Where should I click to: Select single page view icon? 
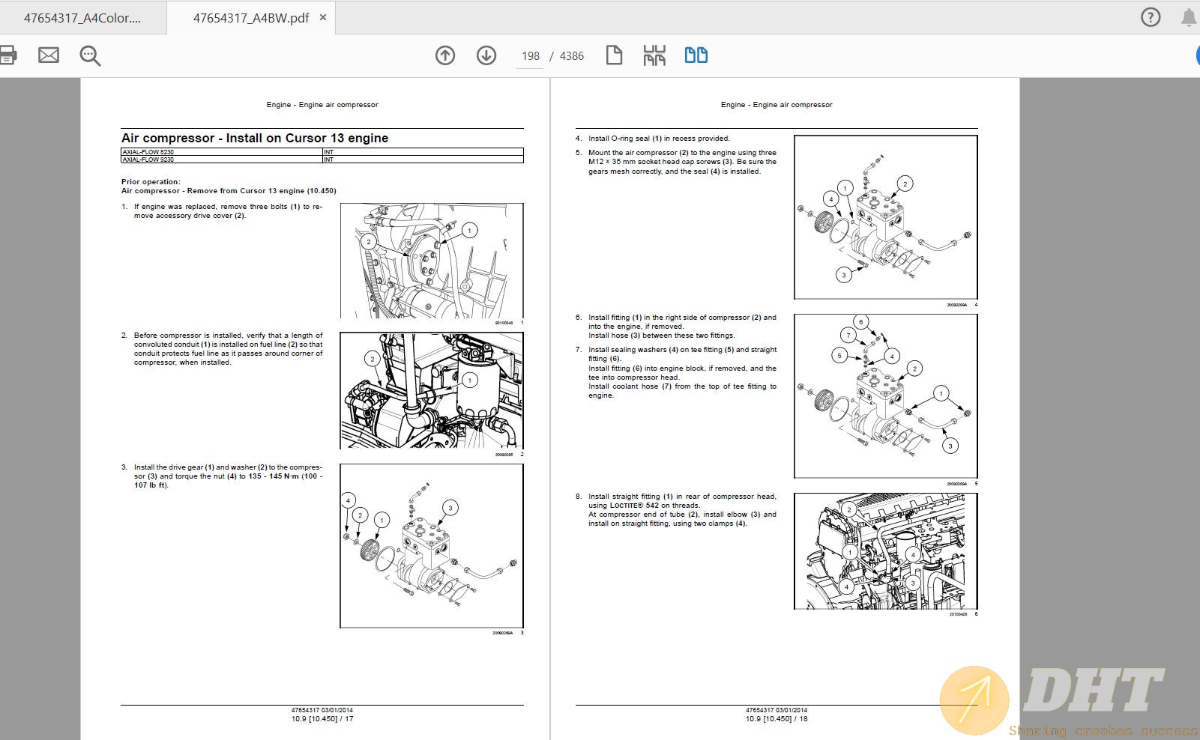click(x=614, y=55)
